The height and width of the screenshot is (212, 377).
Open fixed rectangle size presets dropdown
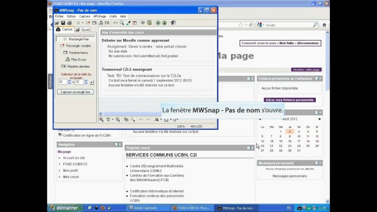(x=92, y=82)
